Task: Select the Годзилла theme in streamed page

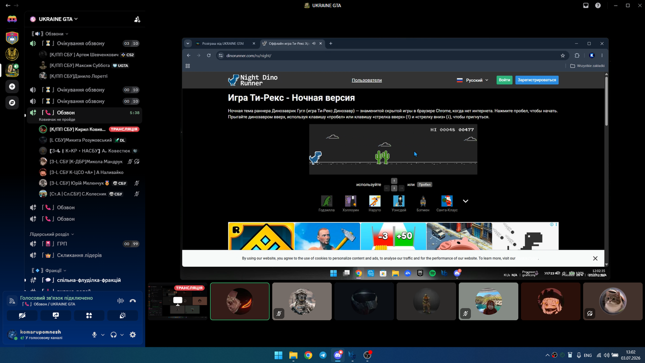Action: tap(327, 204)
